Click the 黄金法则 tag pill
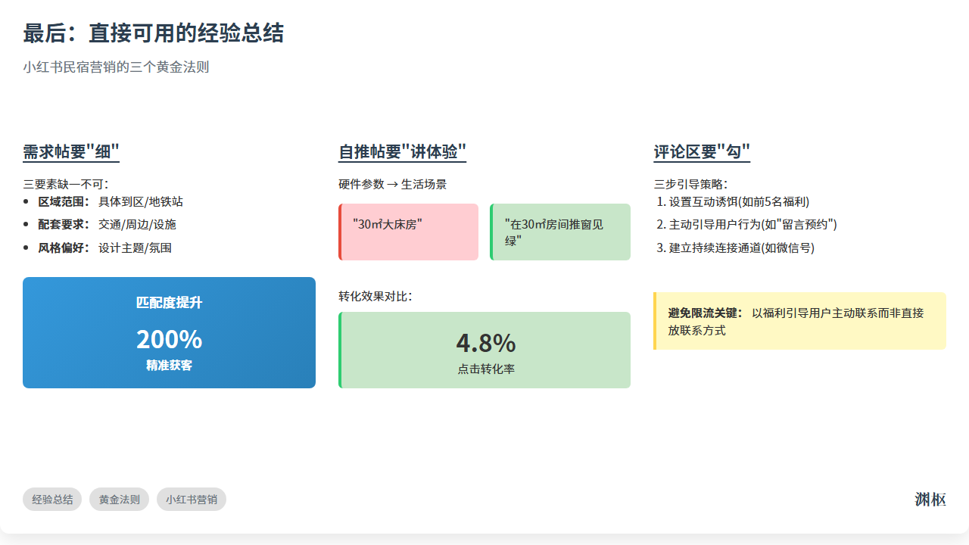The height and width of the screenshot is (545, 969). click(x=119, y=500)
